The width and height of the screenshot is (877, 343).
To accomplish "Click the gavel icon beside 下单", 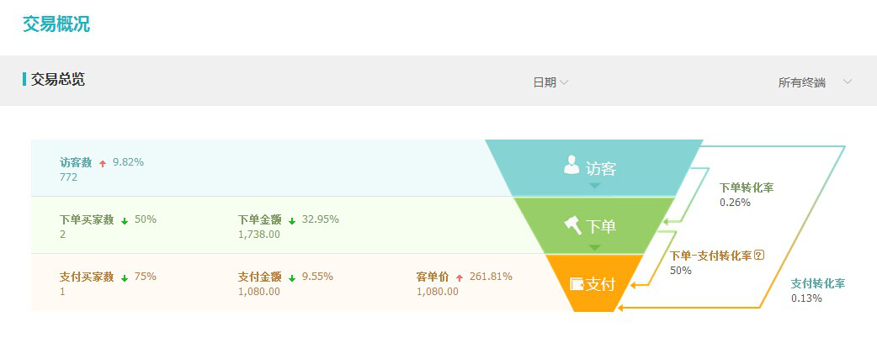I will coord(572,225).
